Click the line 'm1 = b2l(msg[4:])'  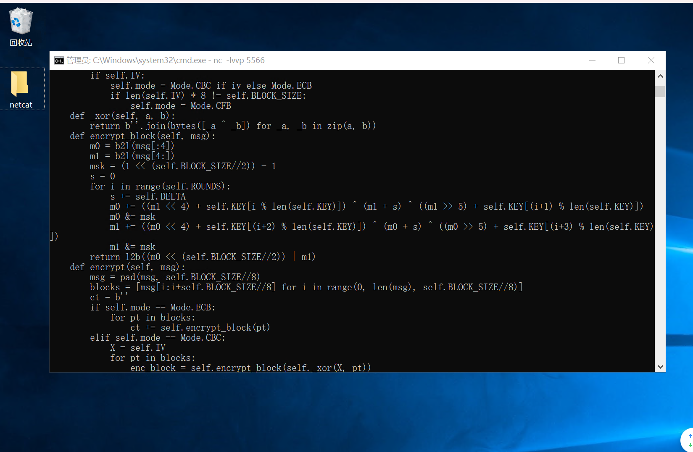click(x=132, y=156)
